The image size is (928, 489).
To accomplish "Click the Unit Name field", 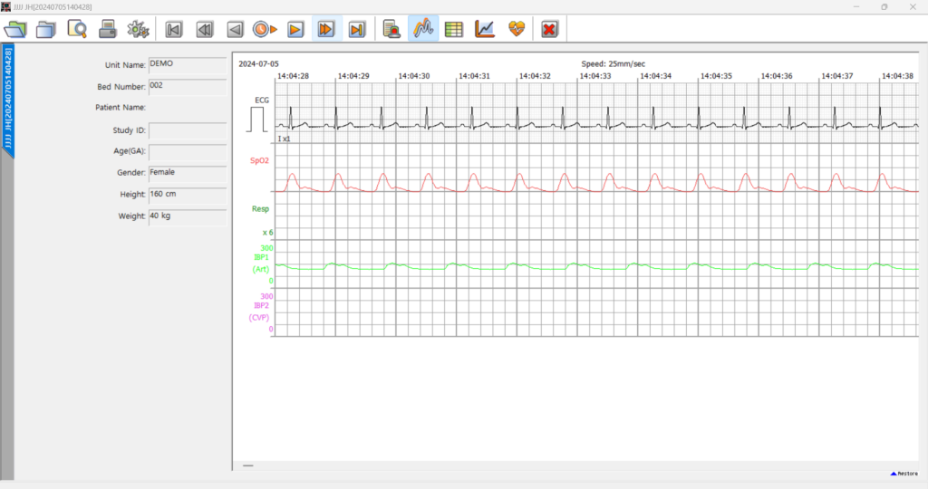I will (187, 65).
